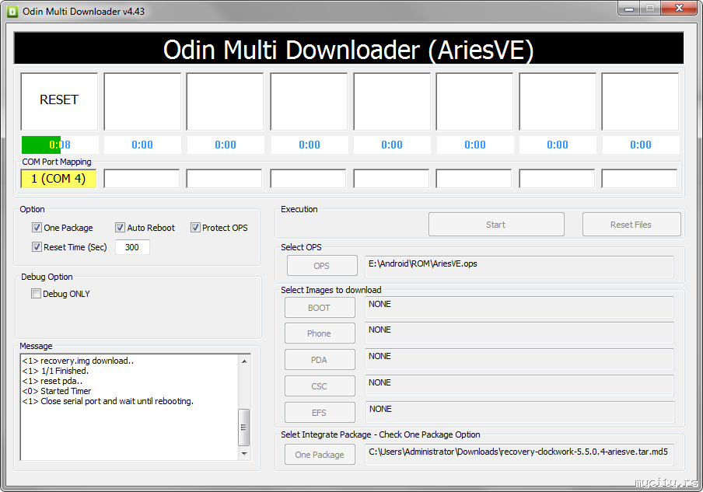
Task: Click the Message log scrollbar thumb
Action: pos(244,427)
